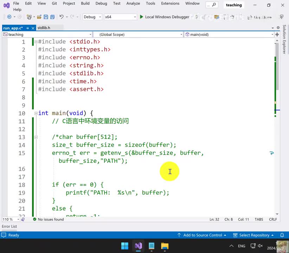Viewport: 289px width, 253px height.
Task: Open the File menu
Action: 16,3
